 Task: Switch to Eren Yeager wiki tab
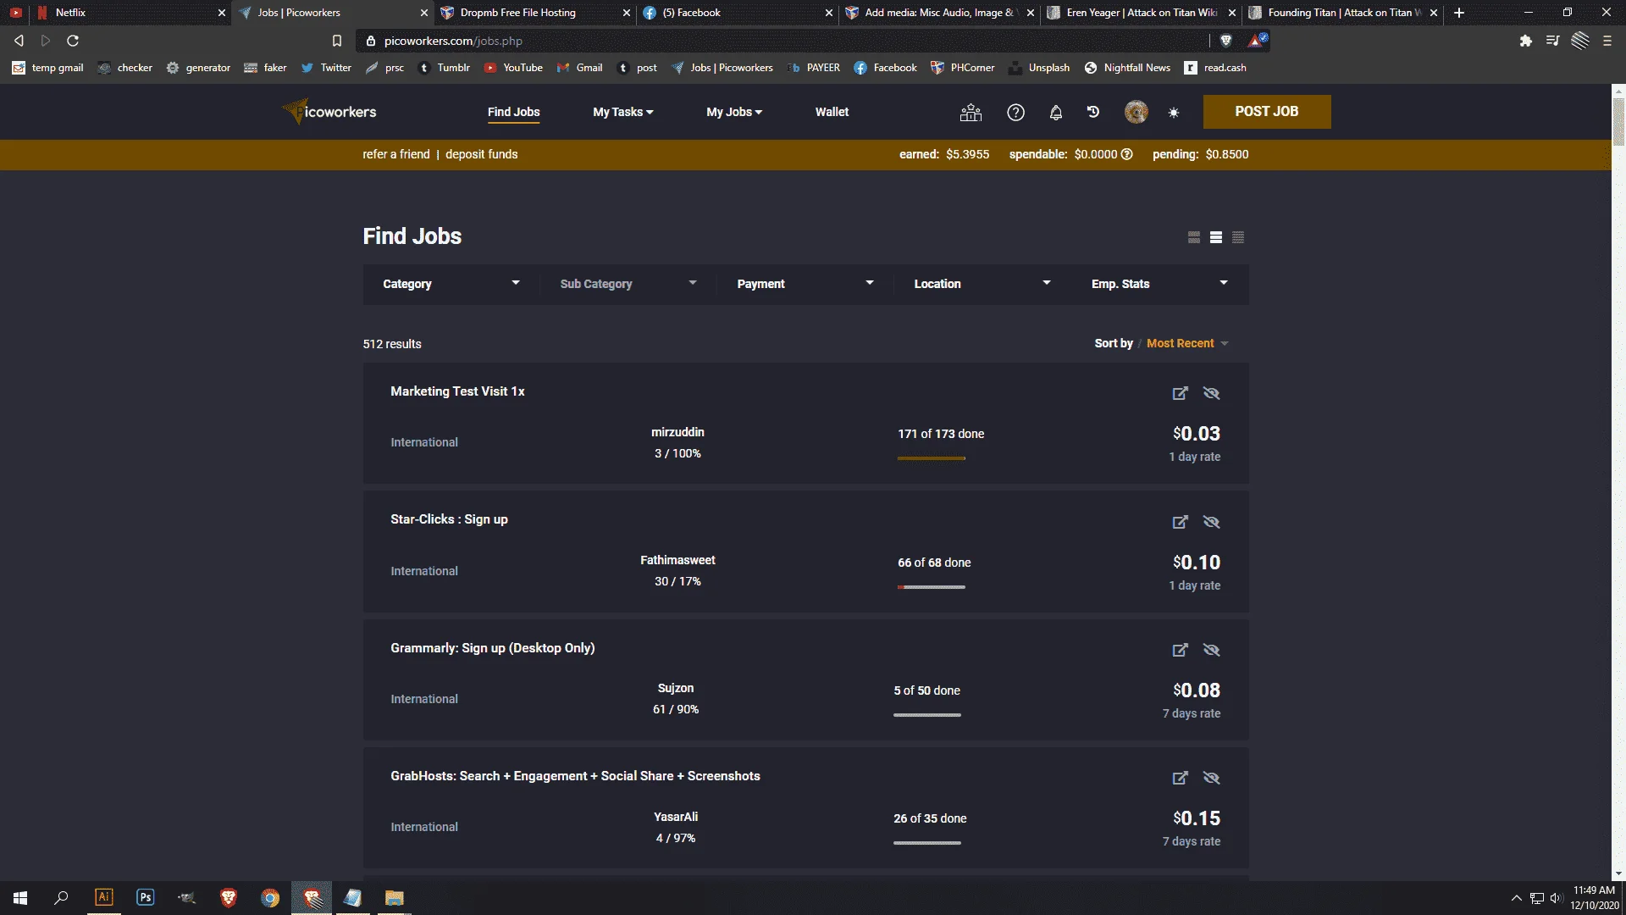click(1140, 13)
